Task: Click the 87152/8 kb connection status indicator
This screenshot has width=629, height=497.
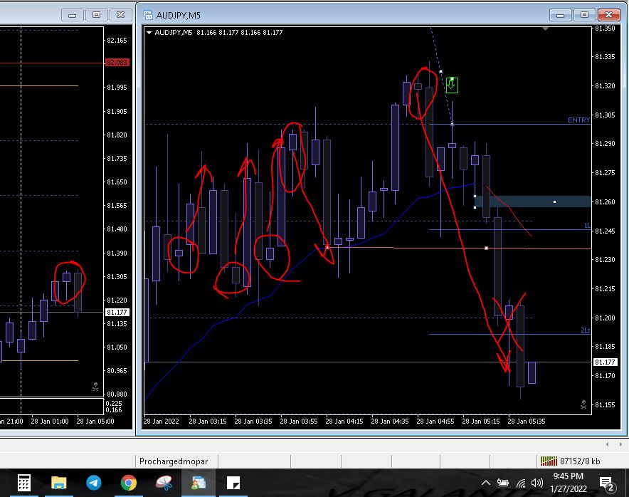Action: click(x=573, y=461)
